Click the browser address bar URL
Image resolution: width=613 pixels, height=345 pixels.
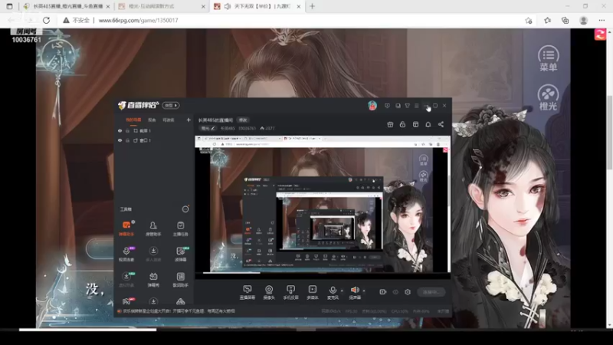coord(138,21)
